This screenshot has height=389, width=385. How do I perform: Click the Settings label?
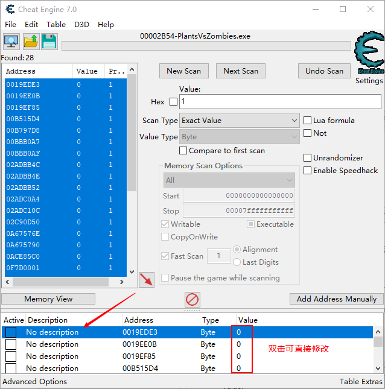[x=369, y=81]
